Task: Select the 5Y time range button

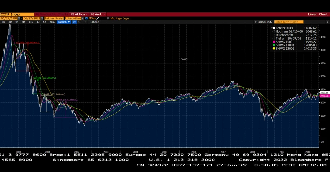Action: point(44,22)
